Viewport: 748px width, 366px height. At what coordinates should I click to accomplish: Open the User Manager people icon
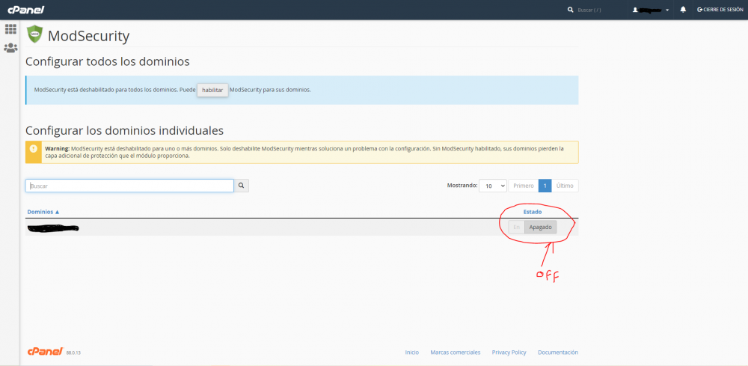pyautogui.click(x=10, y=48)
